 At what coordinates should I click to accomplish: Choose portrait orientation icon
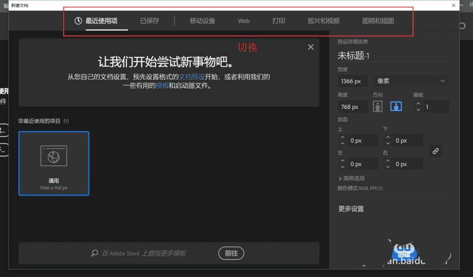pyautogui.click(x=377, y=106)
